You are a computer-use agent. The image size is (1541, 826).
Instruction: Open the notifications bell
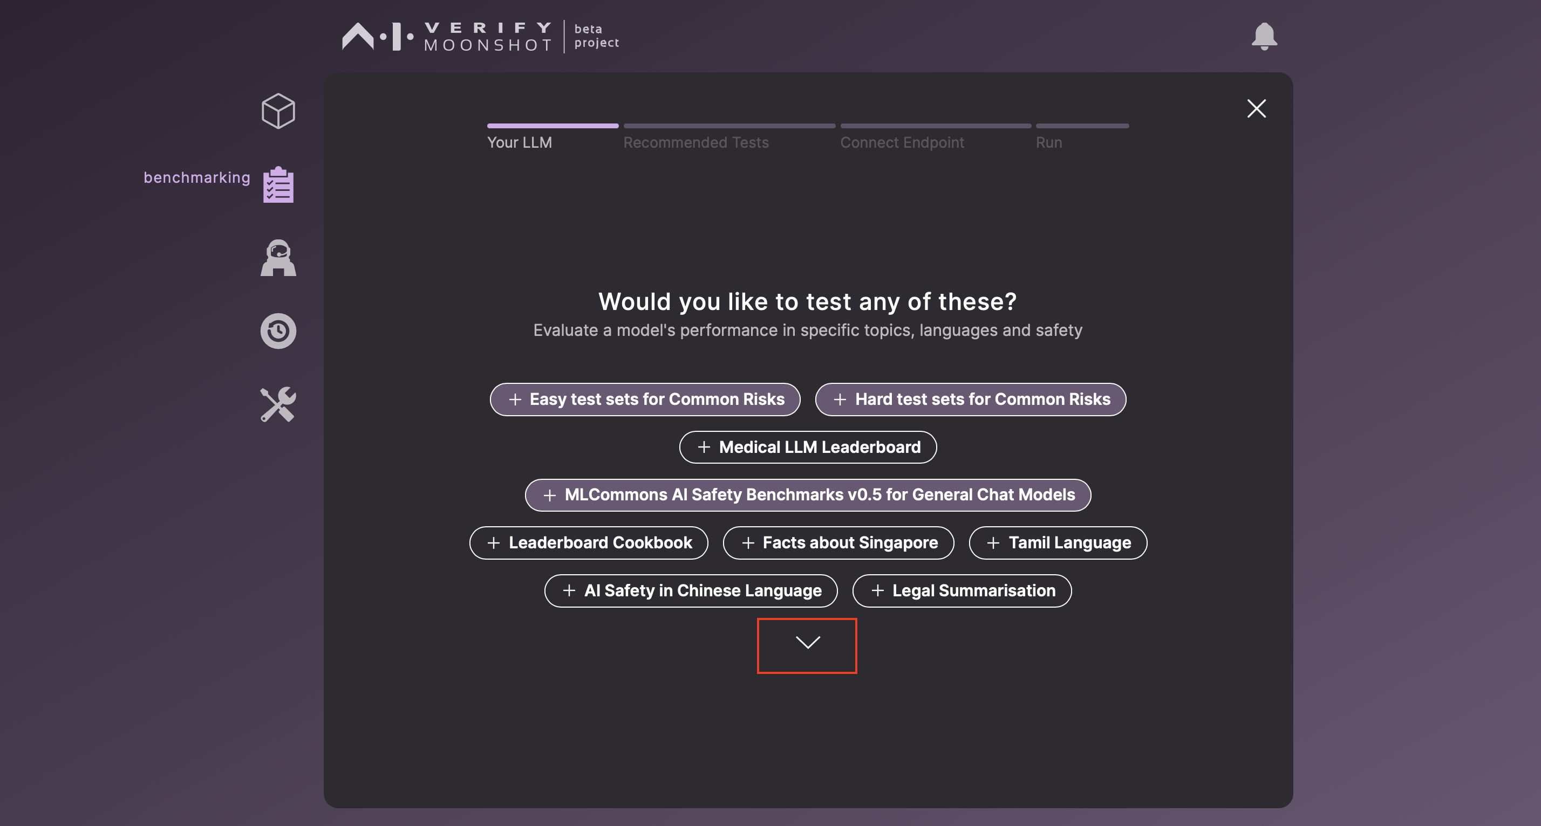[x=1264, y=37]
